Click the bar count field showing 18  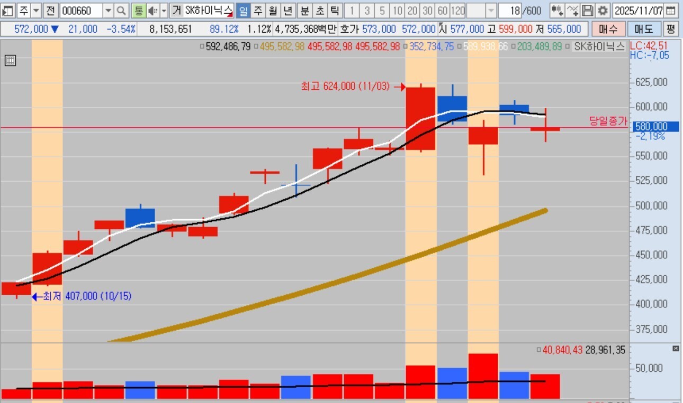[510, 11]
